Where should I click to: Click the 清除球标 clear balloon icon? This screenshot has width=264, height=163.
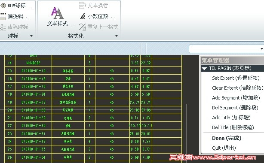(3, 27)
